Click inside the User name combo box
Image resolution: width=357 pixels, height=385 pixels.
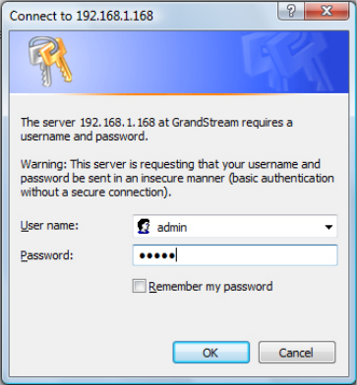coord(235,226)
